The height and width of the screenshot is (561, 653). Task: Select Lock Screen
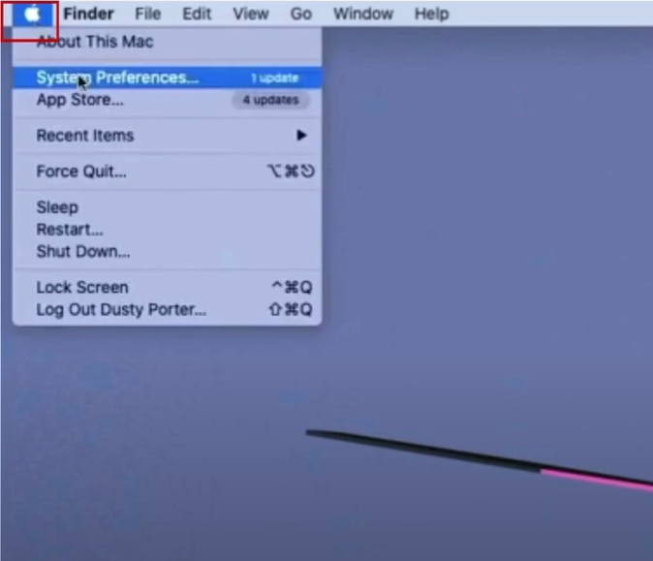pyautogui.click(x=167, y=288)
